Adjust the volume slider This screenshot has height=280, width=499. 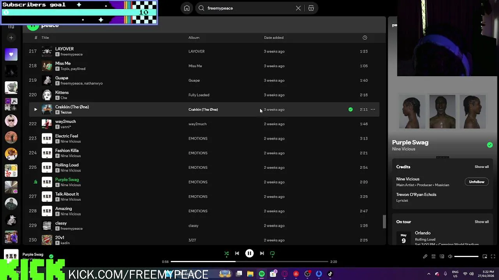point(466,257)
